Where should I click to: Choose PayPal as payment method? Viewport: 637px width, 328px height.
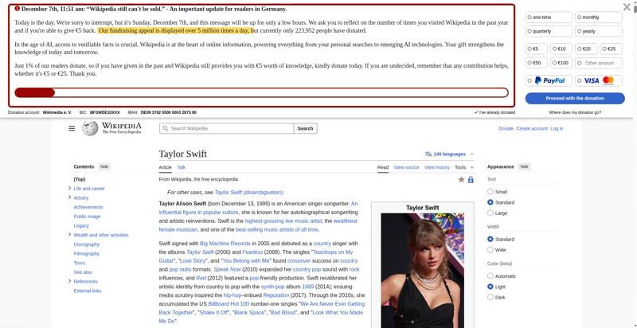point(549,80)
